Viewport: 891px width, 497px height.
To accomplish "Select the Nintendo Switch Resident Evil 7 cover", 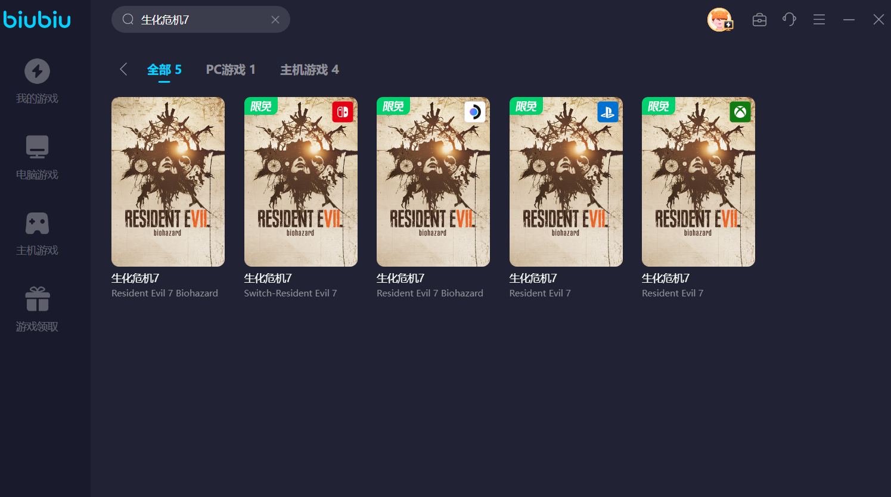I will pos(300,182).
